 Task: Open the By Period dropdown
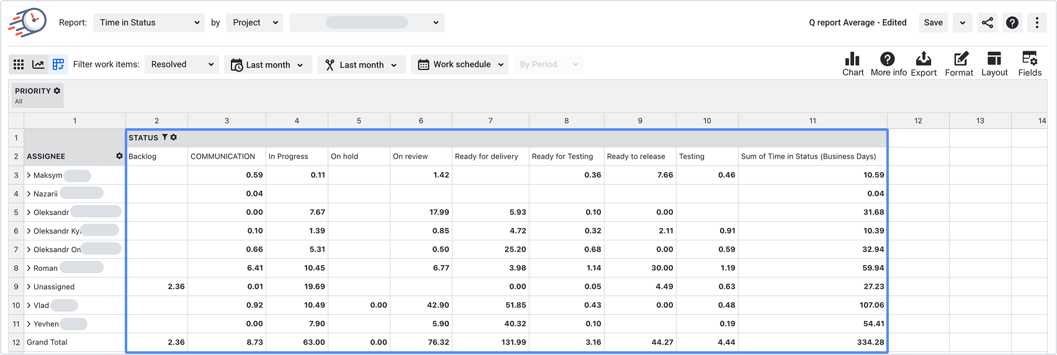(548, 64)
